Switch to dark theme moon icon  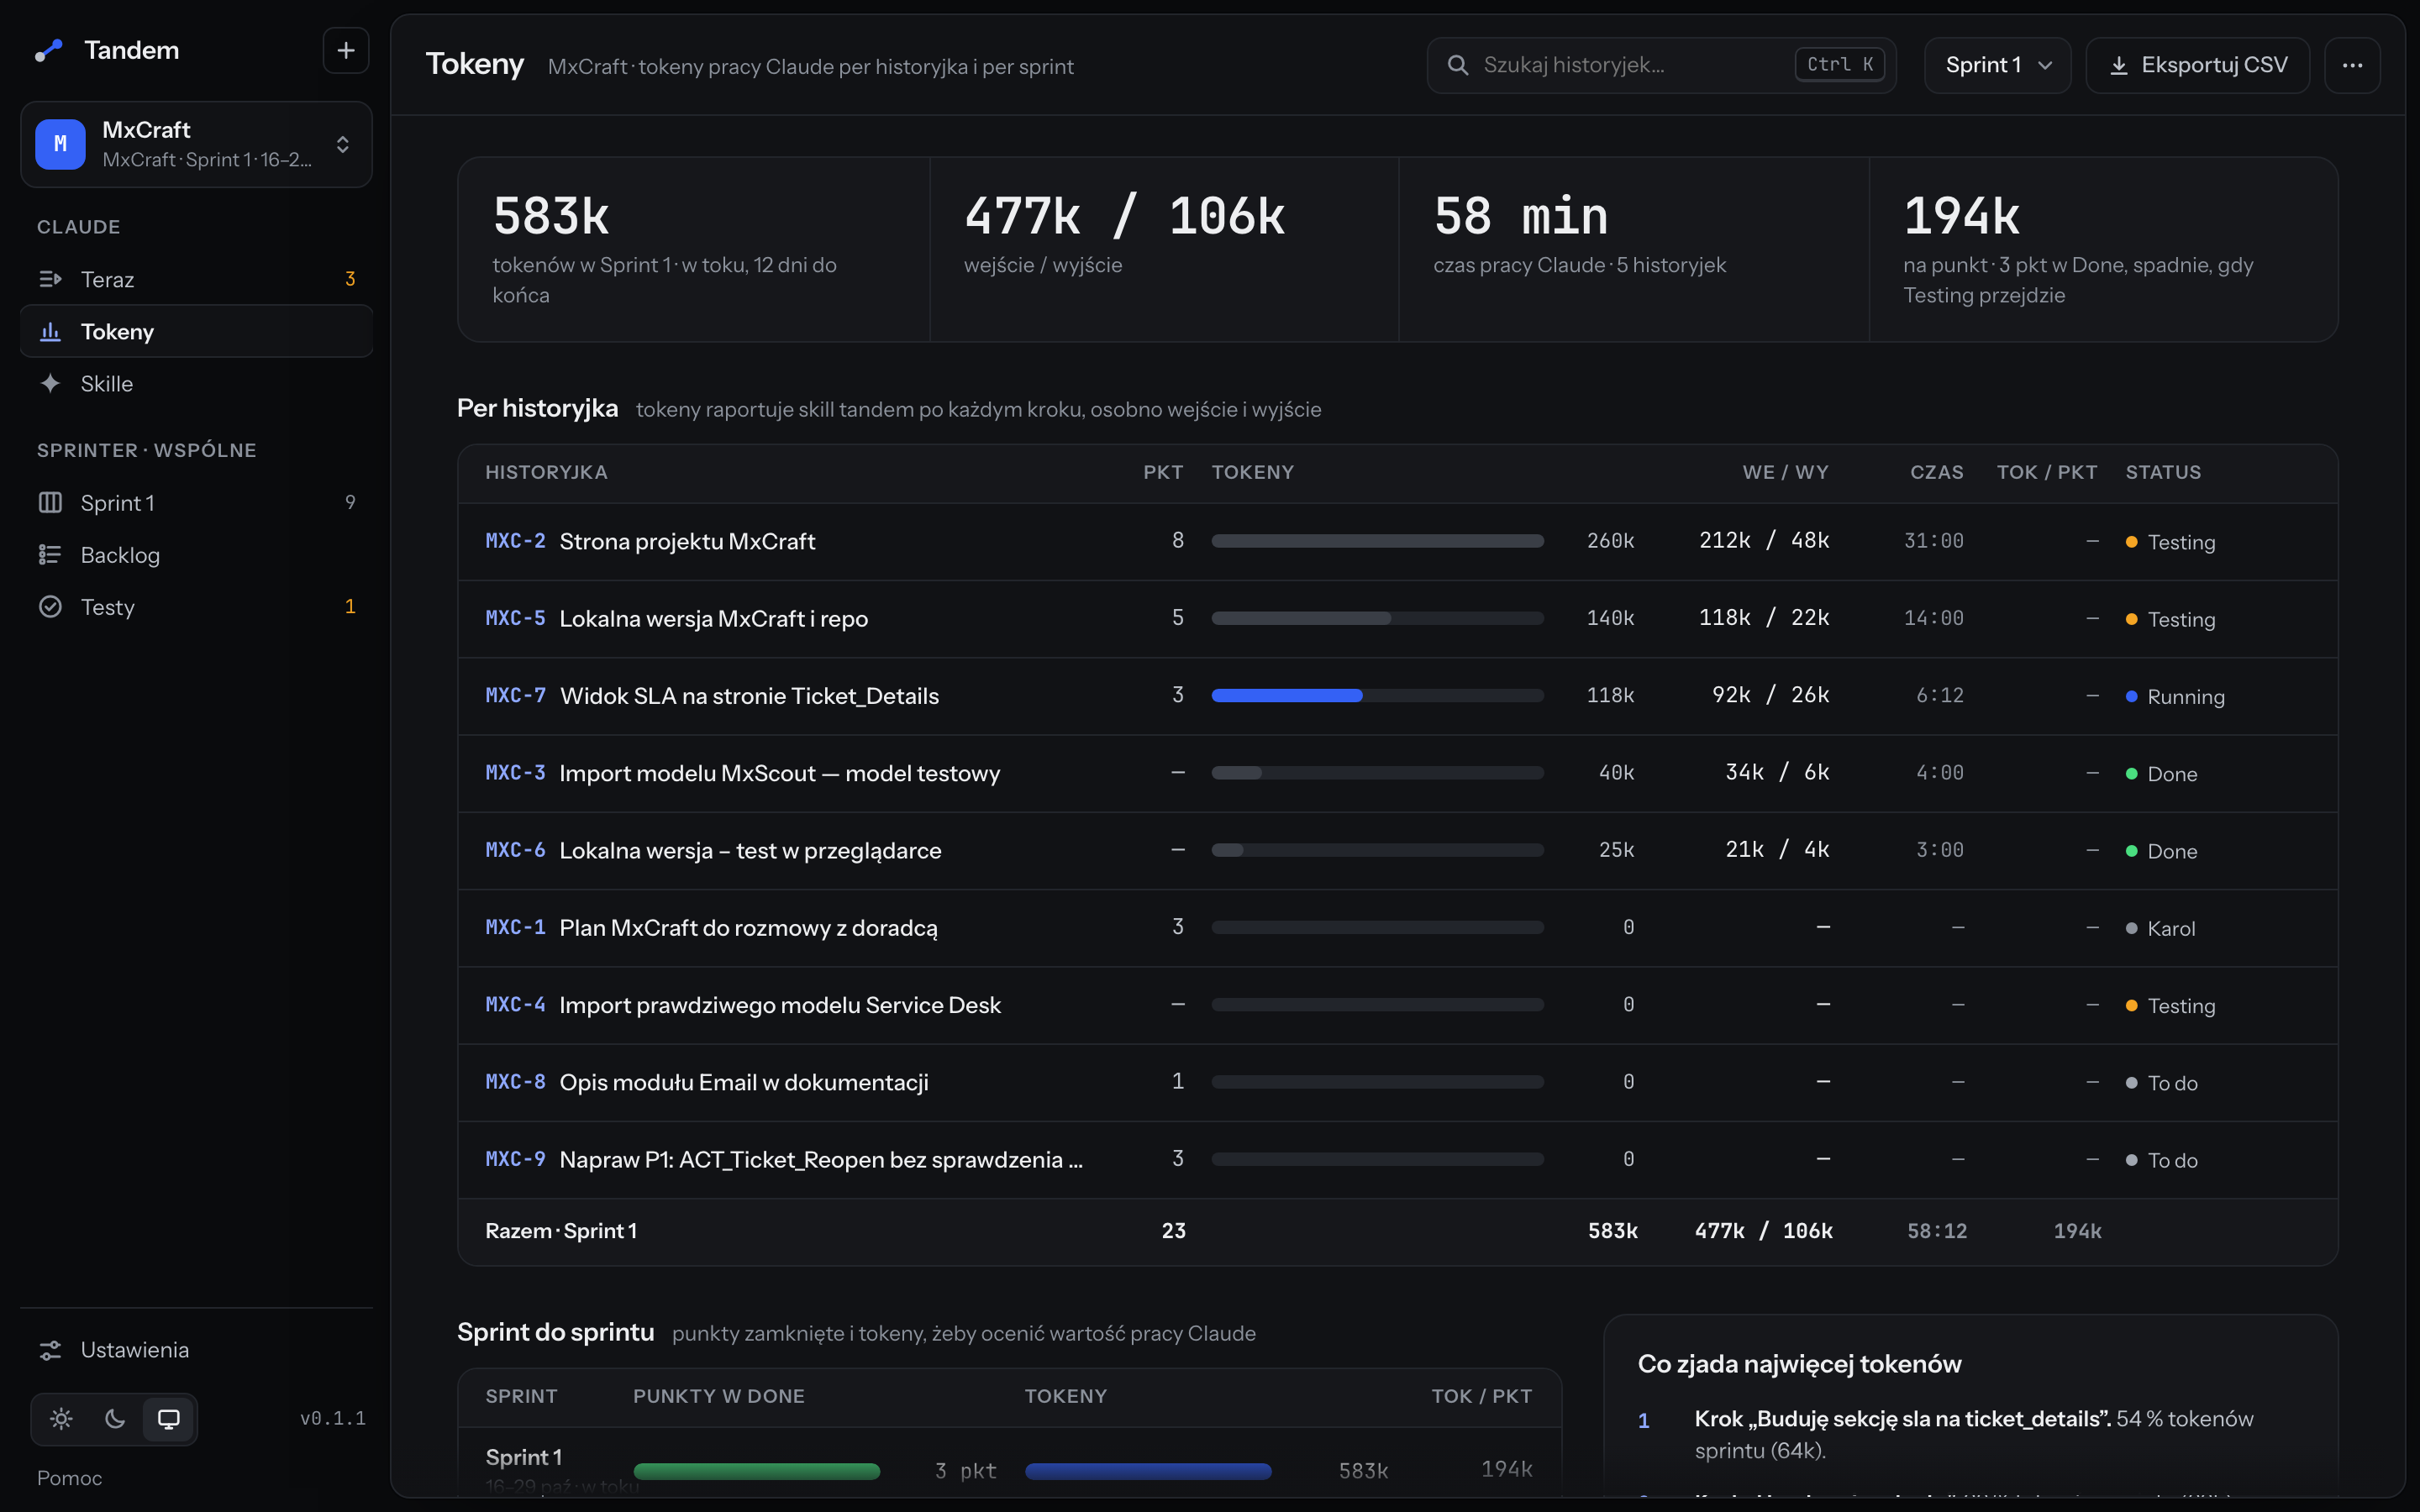point(115,1418)
